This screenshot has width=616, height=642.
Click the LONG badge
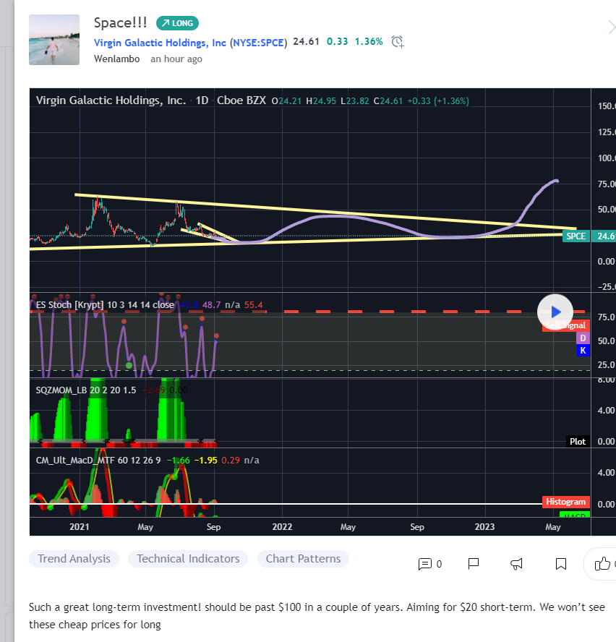coord(177,23)
